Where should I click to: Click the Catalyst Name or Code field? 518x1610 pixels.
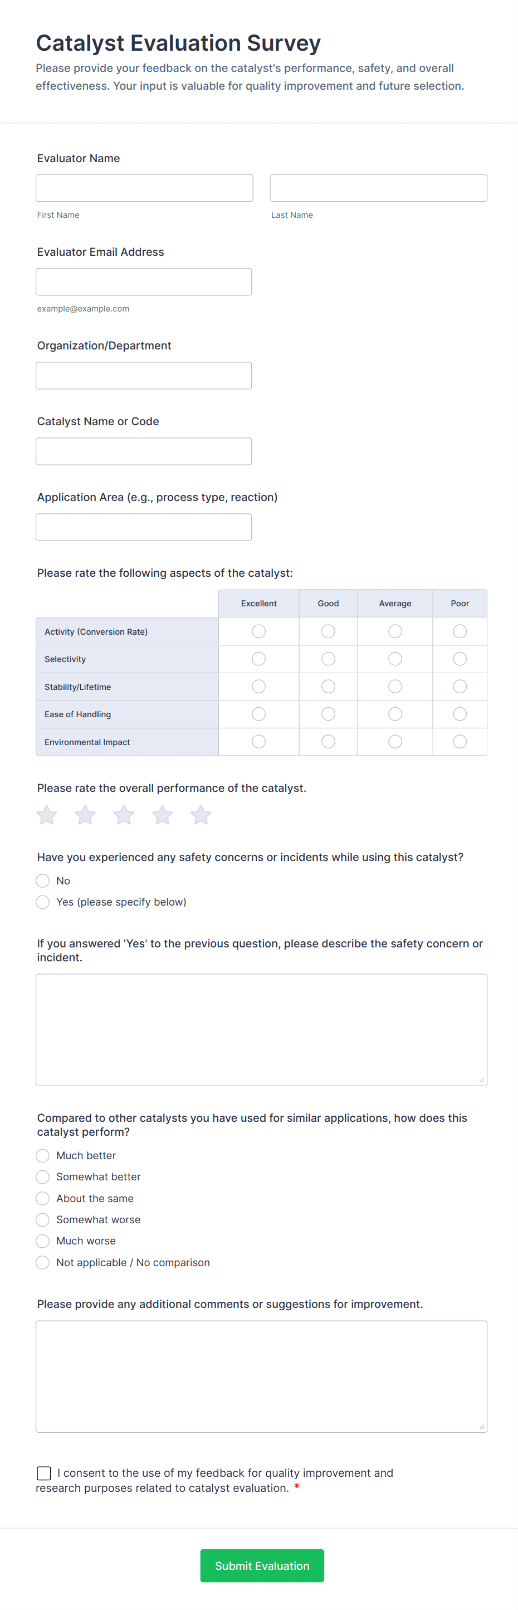tap(144, 451)
